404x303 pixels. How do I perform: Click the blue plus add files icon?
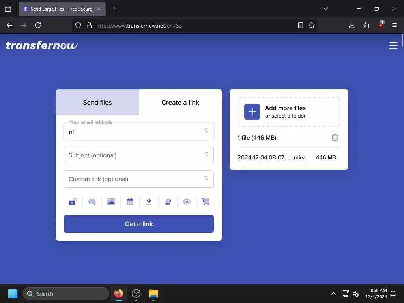252,112
